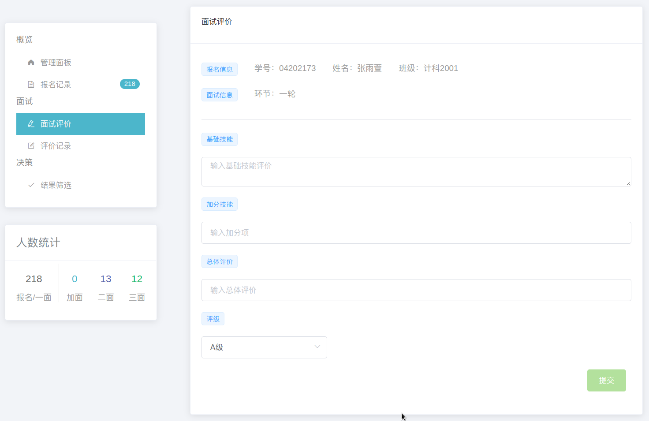This screenshot has width=649, height=421.
Task: Click the green 提交 button
Action: (606, 380)
